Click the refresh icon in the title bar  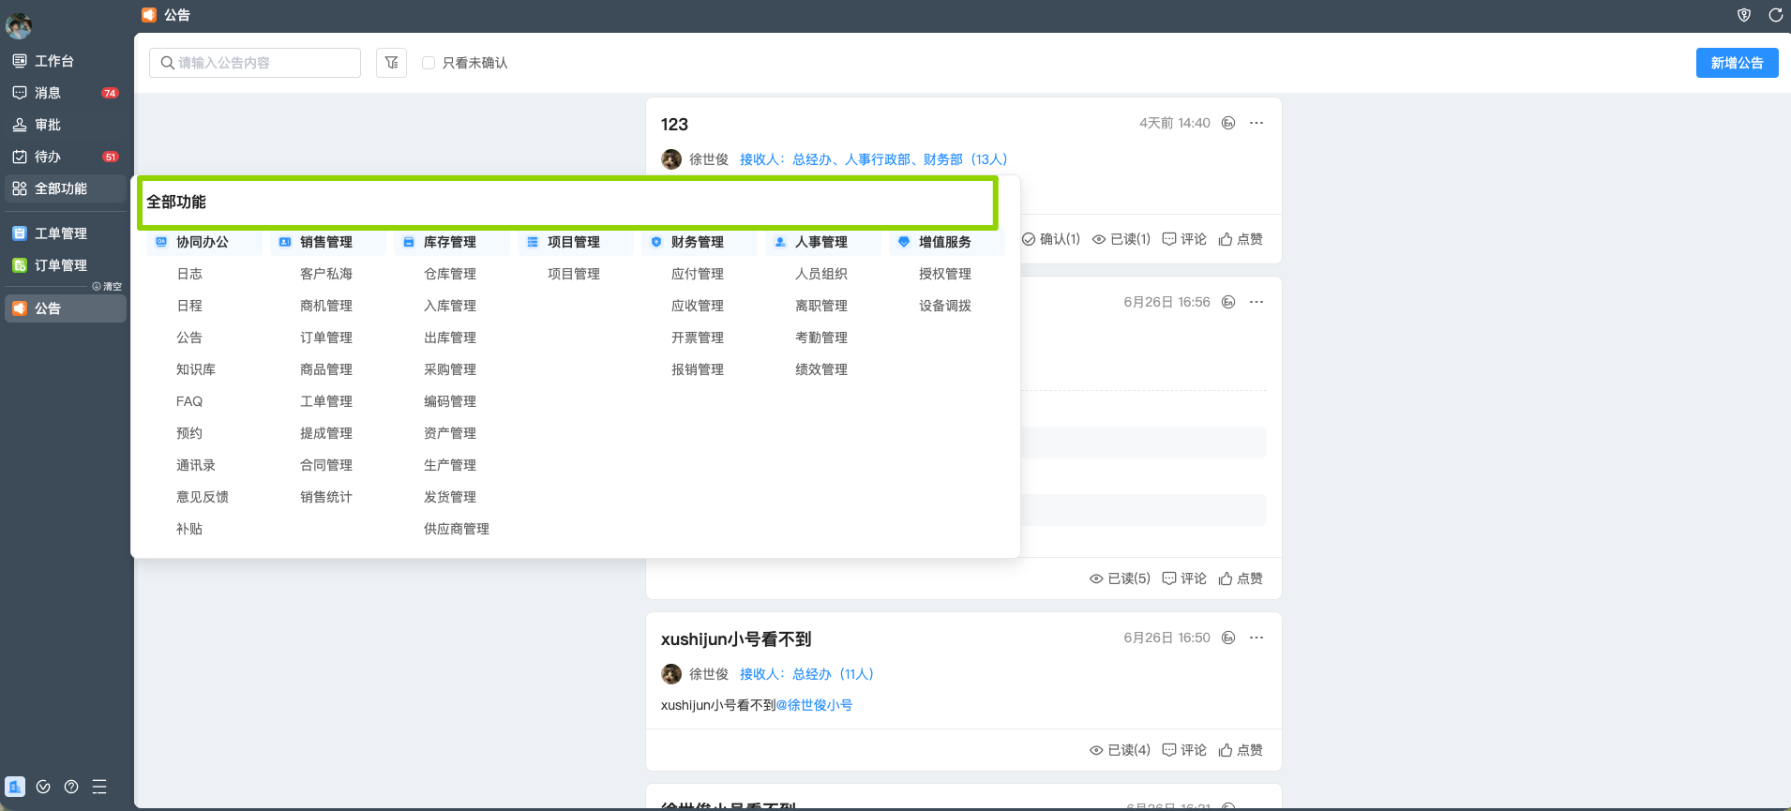point(1775,15)
